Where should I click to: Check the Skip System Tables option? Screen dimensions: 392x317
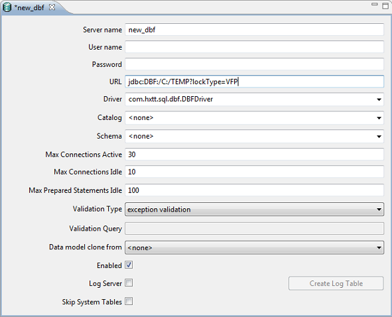[129, 302]
